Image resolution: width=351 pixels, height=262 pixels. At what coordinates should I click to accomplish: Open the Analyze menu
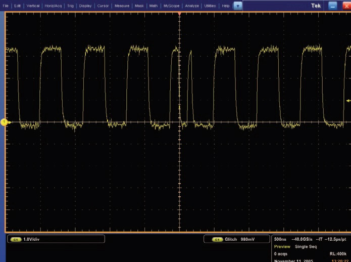pyautogui.click(x=192, y=6)
